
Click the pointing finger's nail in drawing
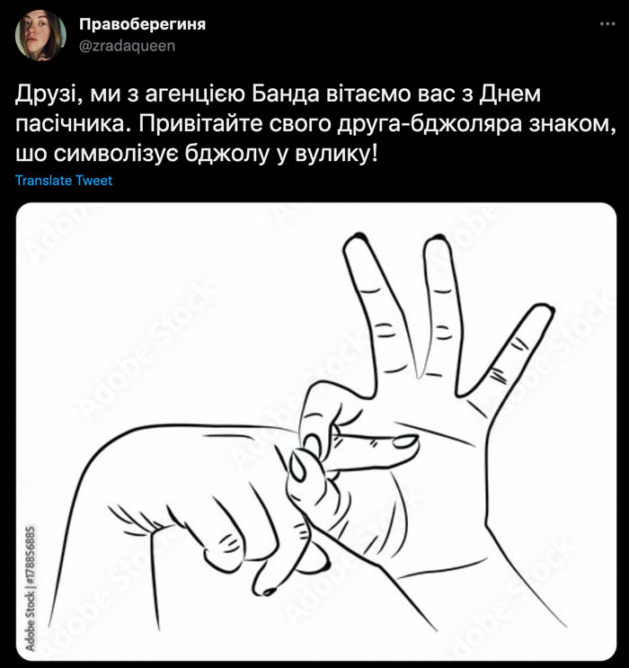[x=404, y=441]
